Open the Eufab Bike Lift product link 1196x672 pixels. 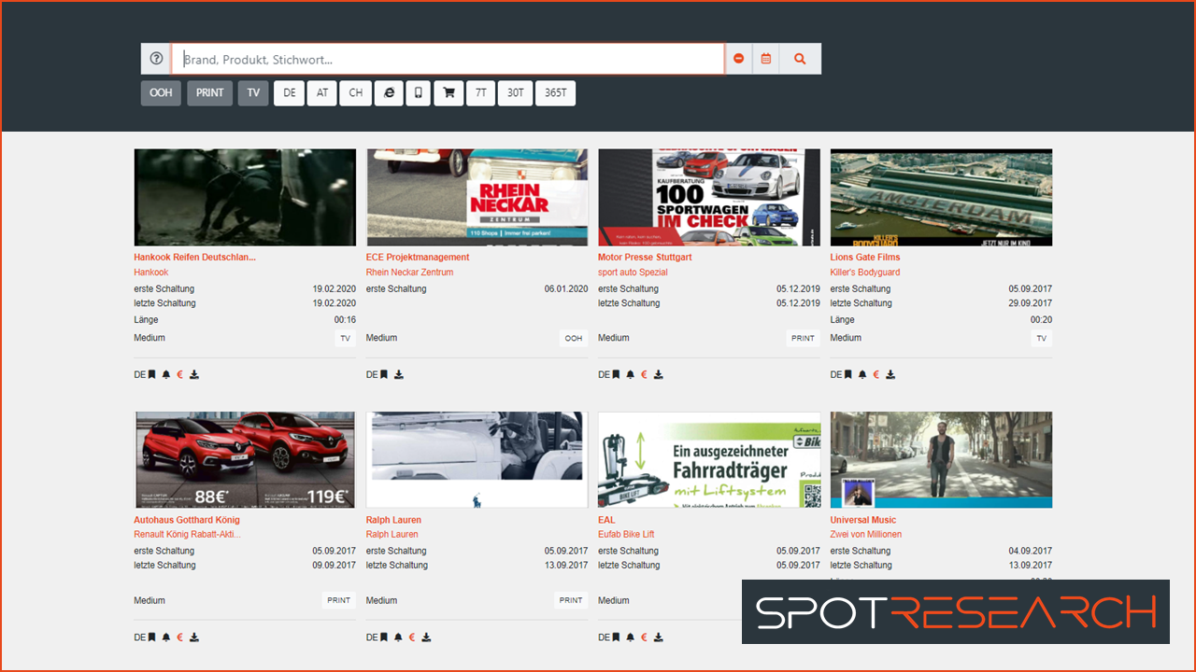coord(626,535)
